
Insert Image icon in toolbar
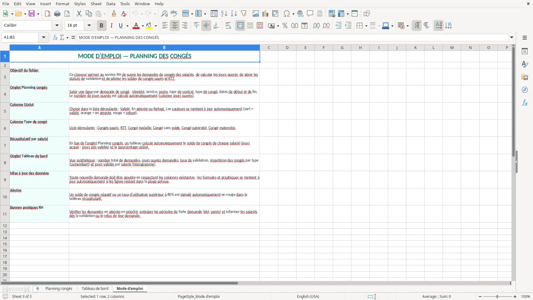[256, 14]
